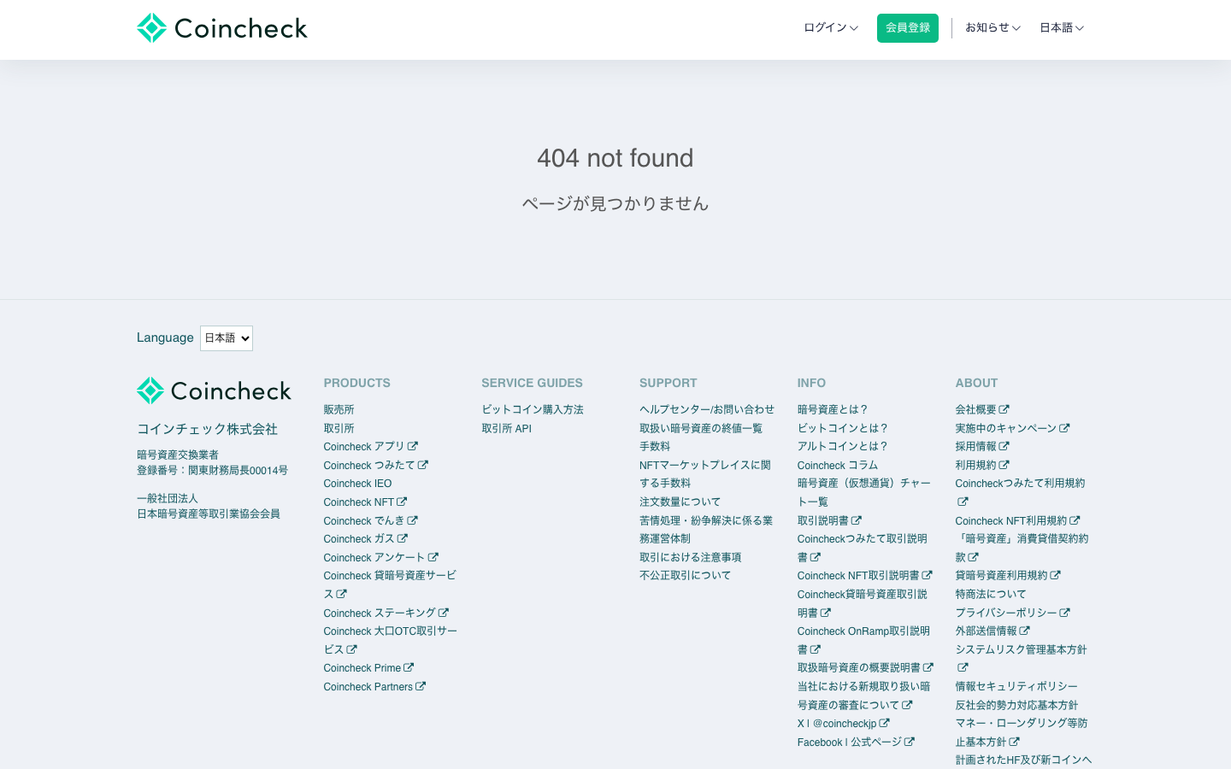Click the external icon beside Coincheck アンケート
This screenshot has width=1231, height=769.
[x=433, y=557]
